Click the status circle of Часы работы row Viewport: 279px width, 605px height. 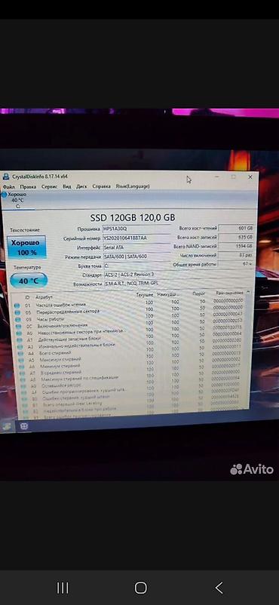click(x=18, y=320)
